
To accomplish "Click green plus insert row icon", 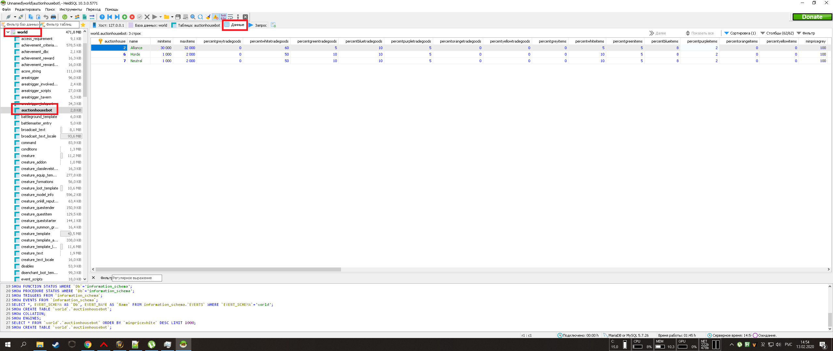I will (125, 17).
